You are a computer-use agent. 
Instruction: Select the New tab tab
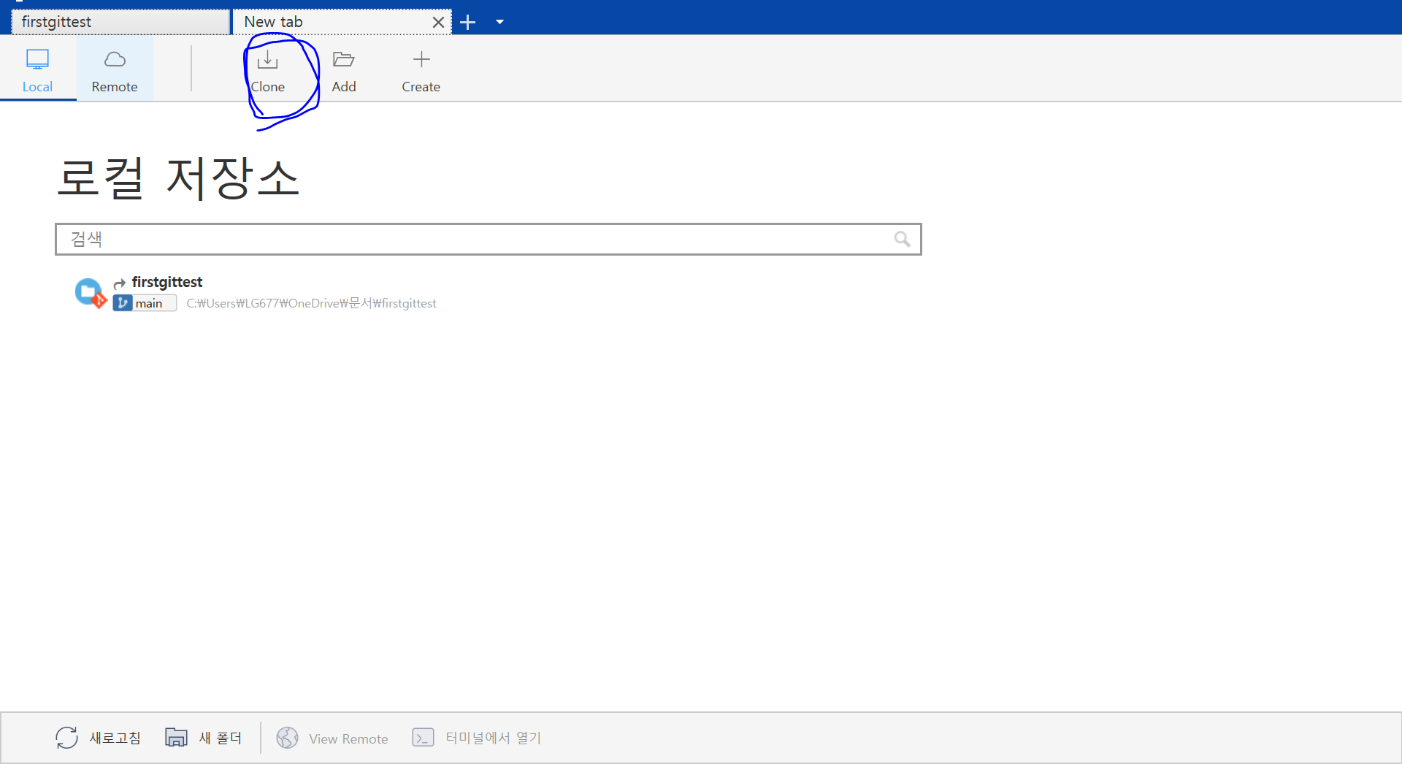(342, 22)
